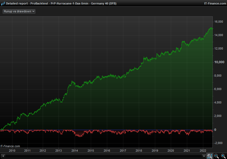
Task: Click the IT-Finance.com watermark at bottom left
Action: [10, 146]
